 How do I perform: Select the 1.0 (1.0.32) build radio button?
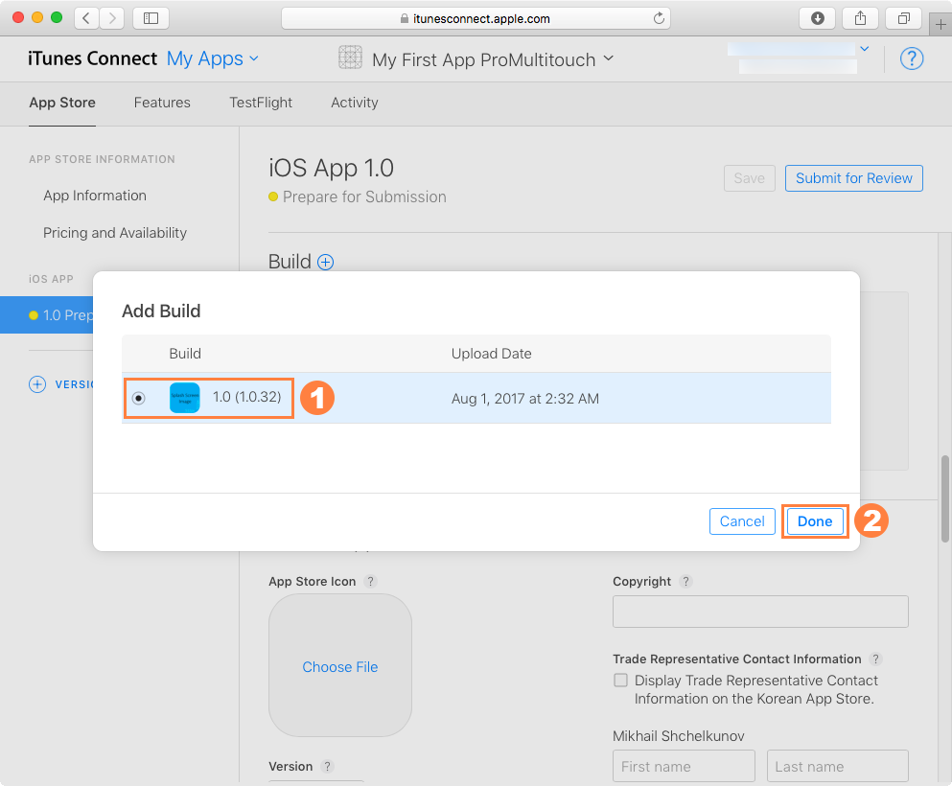pyautogui.click(x=139, y=398)
